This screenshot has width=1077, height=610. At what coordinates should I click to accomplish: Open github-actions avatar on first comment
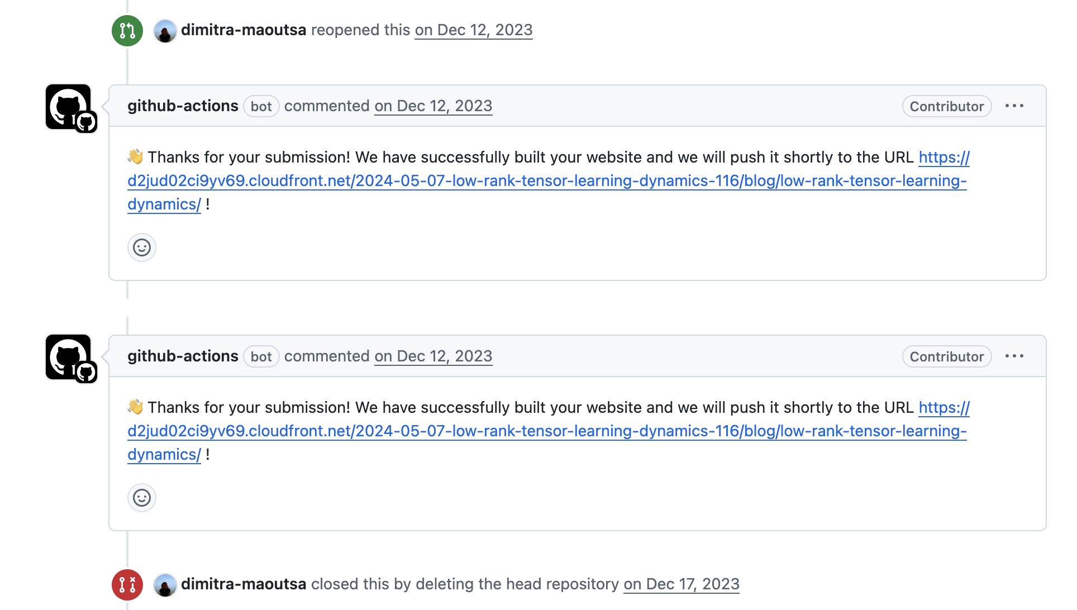[68, 107]
